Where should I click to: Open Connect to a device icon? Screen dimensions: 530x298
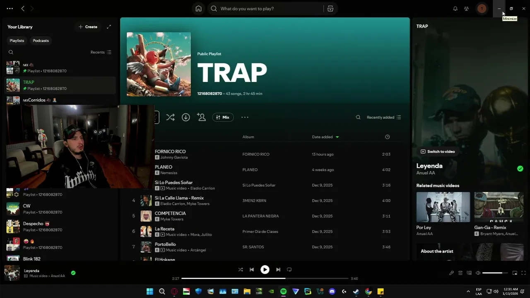coord(469,273)
